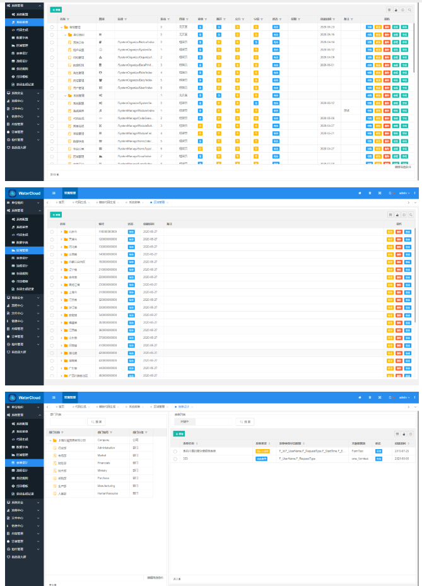Click the search button beside the form keyword field
422x586 pixels.
coord(245,421)
